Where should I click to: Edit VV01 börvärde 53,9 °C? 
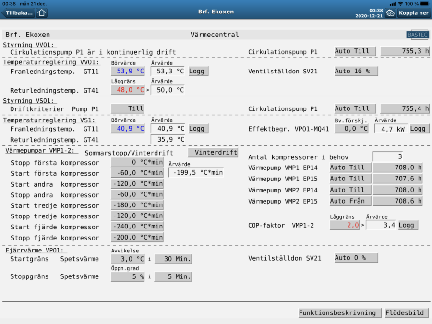click(x=128, y=71)
